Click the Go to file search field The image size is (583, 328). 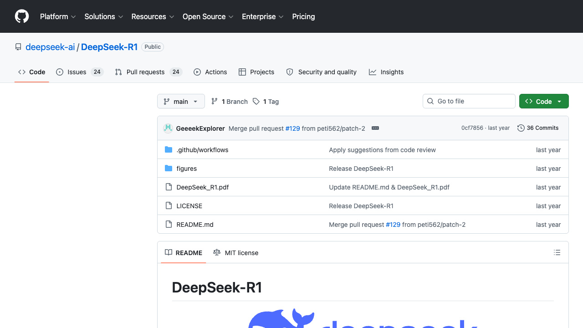click(469, 101)
